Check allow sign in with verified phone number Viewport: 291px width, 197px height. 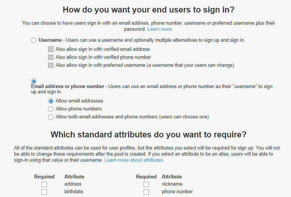coord(51,57)
